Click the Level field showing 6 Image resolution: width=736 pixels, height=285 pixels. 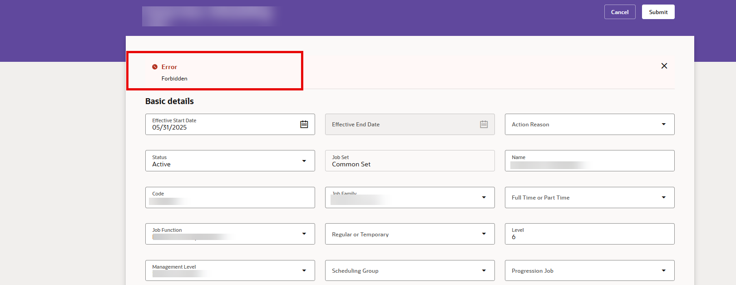click(x=589, y=234)
